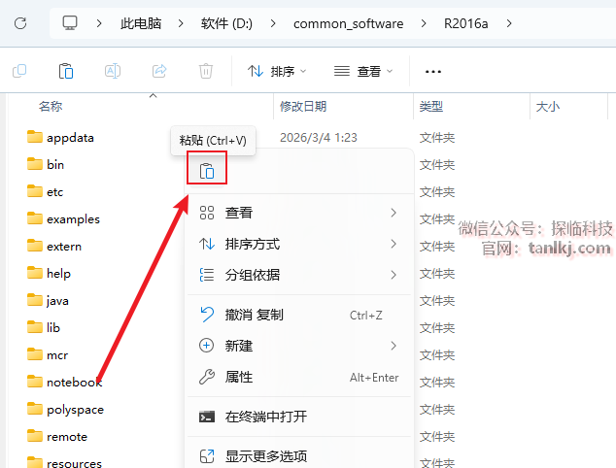Select the resources folder name
The height and width of the screenshot is (468, 616).
74,463
